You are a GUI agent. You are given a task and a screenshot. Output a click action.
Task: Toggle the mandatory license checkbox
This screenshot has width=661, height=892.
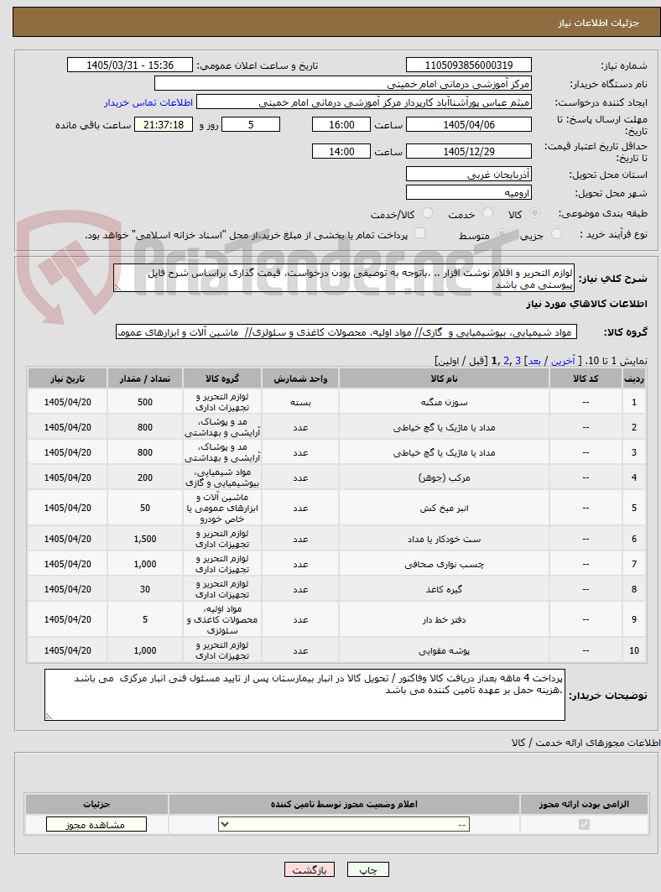(x=584, y=824)
